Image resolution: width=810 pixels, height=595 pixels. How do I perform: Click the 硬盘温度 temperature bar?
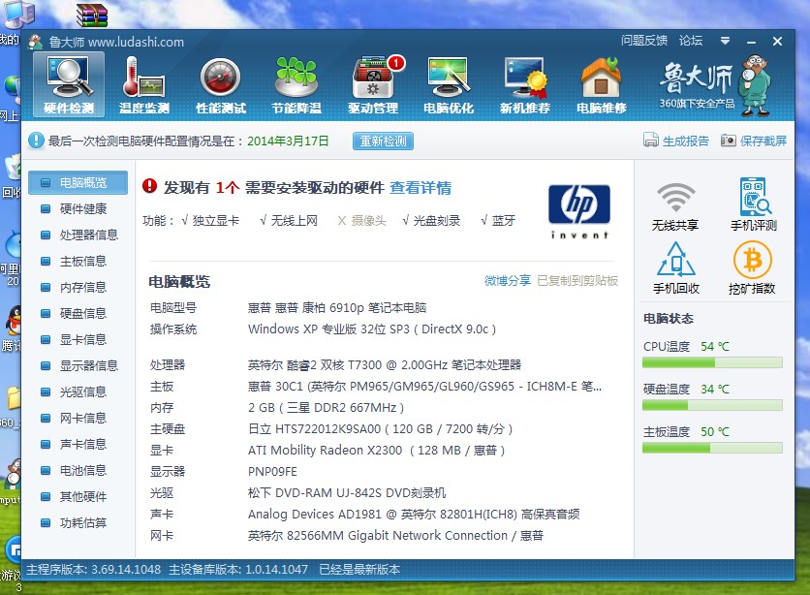[x=712, y=405]
